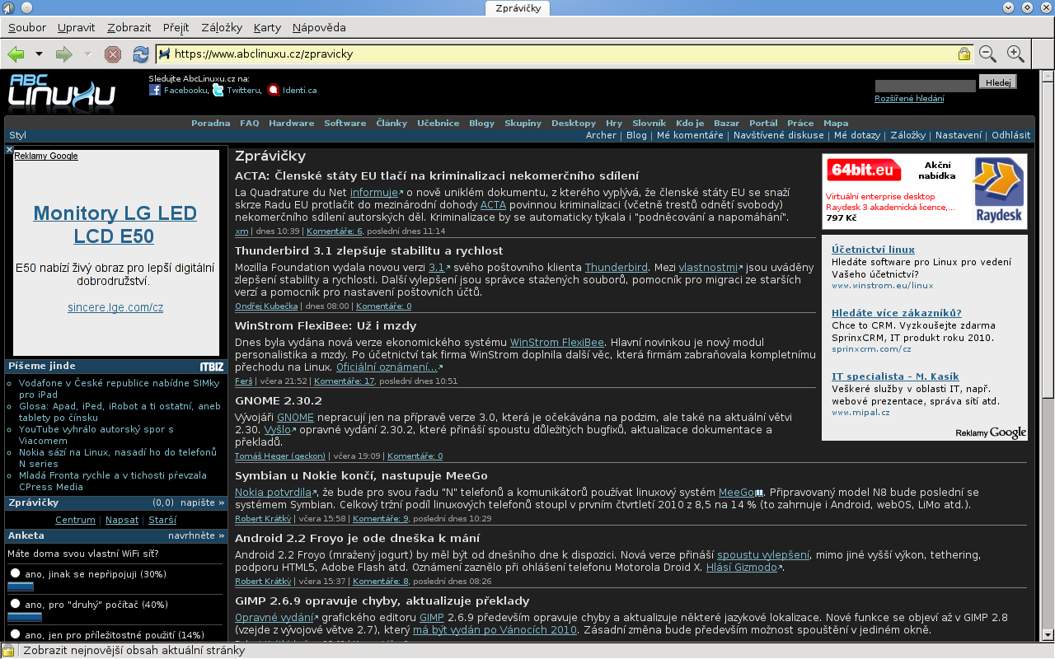Open the Twitter bird icon link
Viewport: 1055px width, 659px height.
click(218, 90)
